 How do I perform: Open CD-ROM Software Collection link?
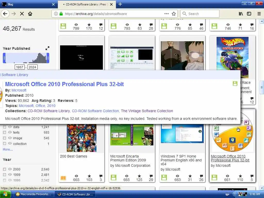pyautogui.click(x=95, y=111)
